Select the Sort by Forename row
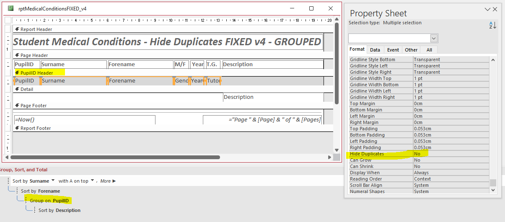This screenshot has height=222, width=505. point(41,191)
